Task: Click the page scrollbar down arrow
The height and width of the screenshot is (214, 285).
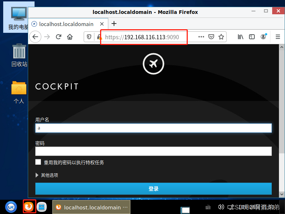Action: tap(282, 194)
